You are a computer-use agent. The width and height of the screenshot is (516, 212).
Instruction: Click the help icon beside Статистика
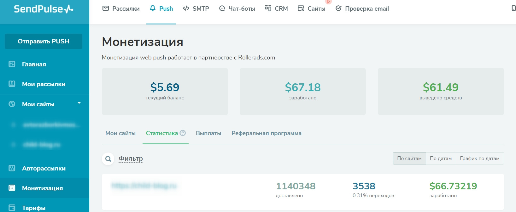coord(183,133)
